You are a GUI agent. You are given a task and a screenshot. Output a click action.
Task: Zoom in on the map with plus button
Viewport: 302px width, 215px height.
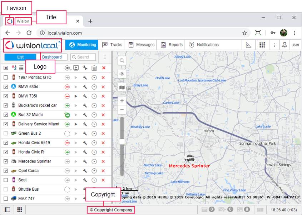pyautogui.click(x=122, y=101)
